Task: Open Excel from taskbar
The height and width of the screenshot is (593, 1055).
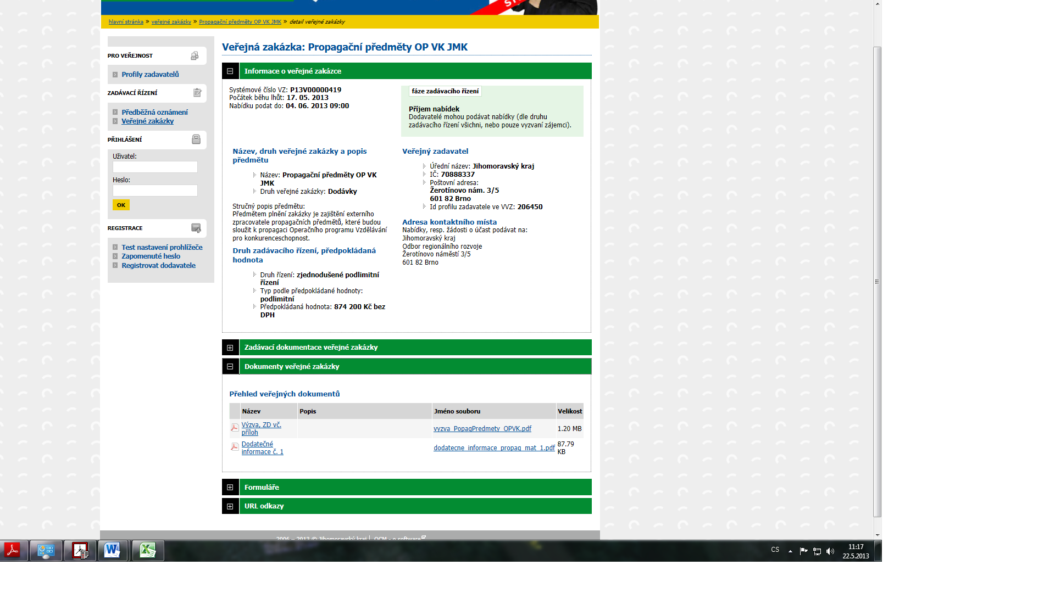Action: click(x=147, y=550)
